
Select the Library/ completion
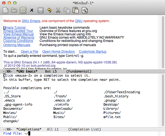click(x=111, y=109)
